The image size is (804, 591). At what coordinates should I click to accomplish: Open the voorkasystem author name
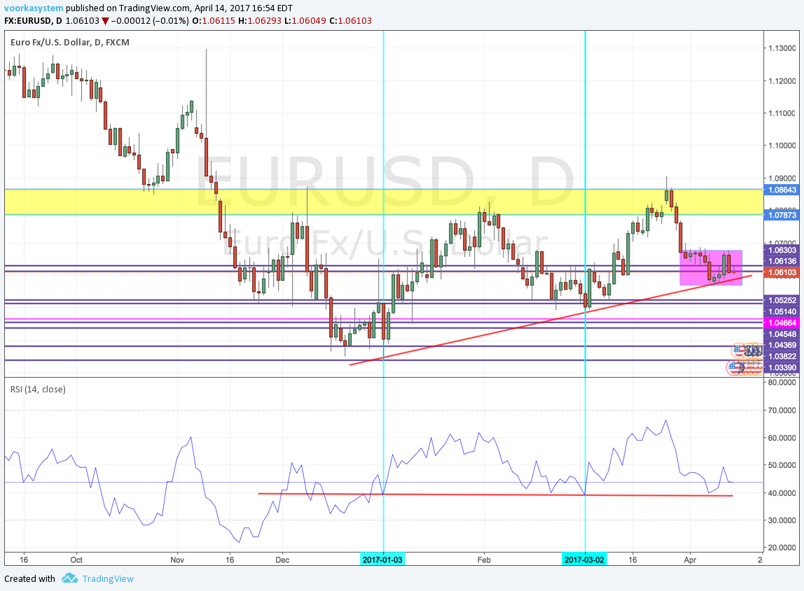pos(34,8)
